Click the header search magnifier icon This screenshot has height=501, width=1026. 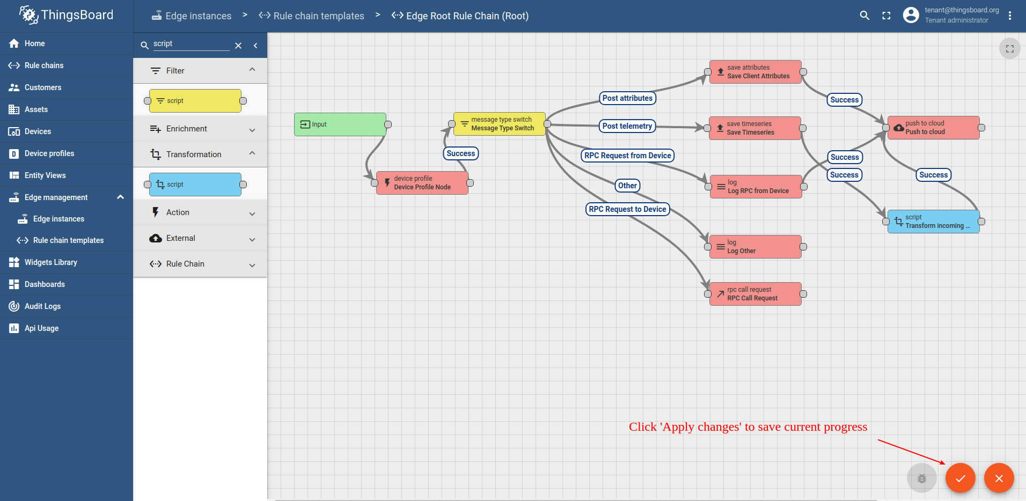pyautogui.click(x=864, y=16)
